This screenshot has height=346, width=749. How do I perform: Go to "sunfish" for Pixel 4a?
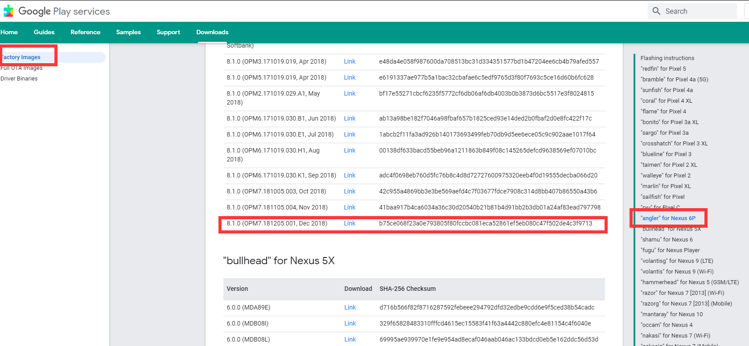pos(667,90)
